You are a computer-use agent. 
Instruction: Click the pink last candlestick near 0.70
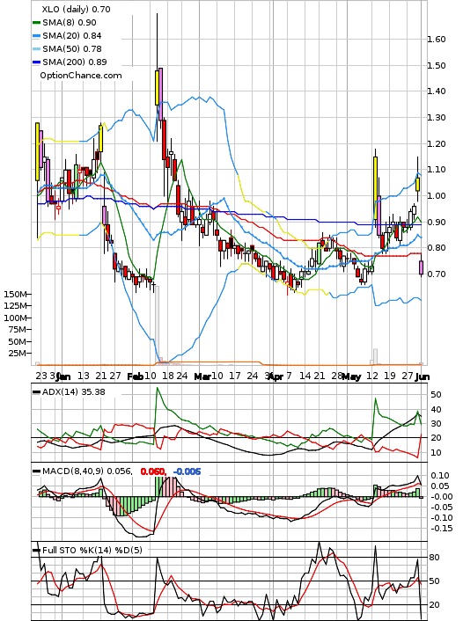(x=421, y=267)
